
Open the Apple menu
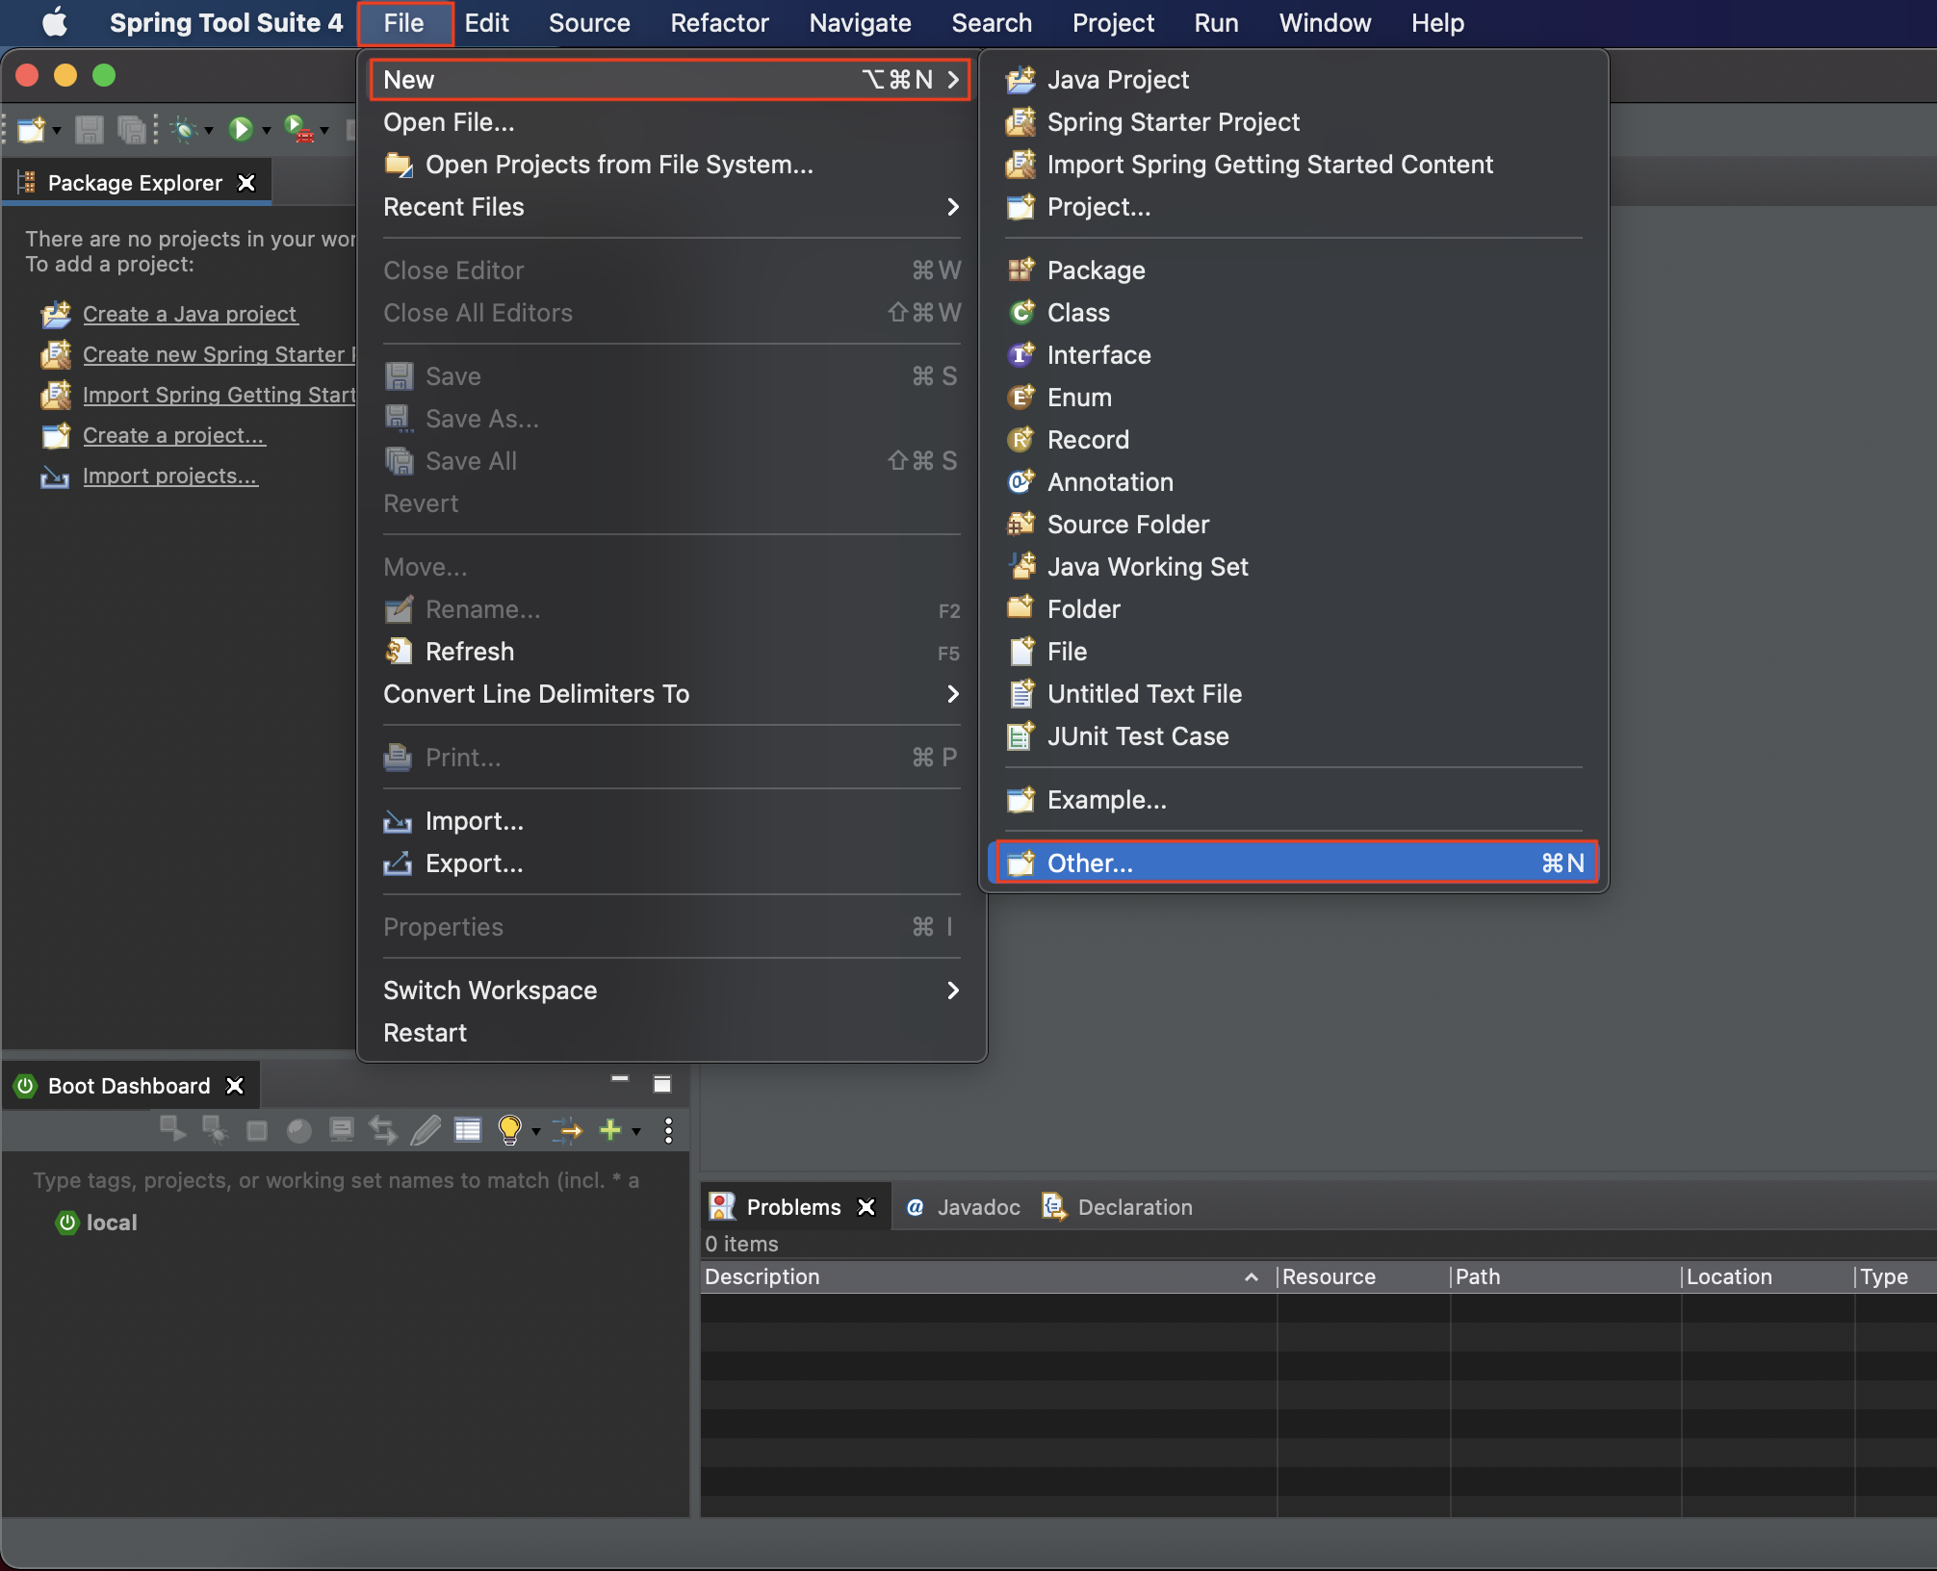tap(54, 23)
